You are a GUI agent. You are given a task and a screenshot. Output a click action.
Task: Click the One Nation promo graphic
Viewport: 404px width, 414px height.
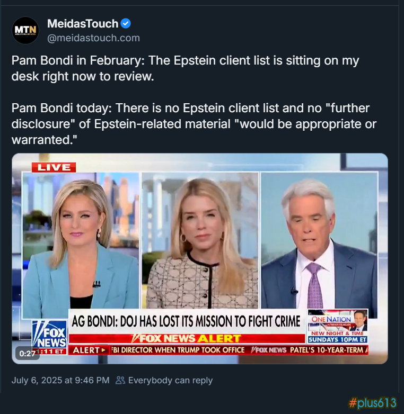(x=338, y=326)
